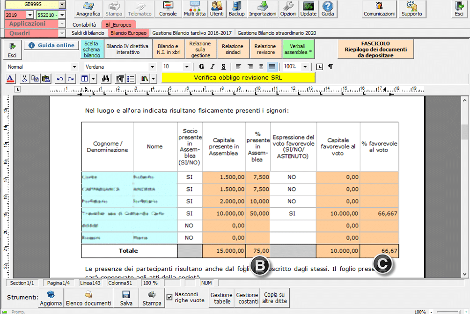Open Guida online
The width and height of the screenshot is (470, 314).
coord(51,45)
